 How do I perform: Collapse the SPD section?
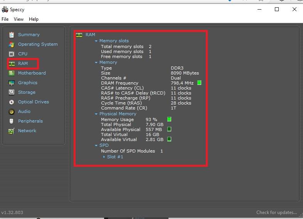96,146
